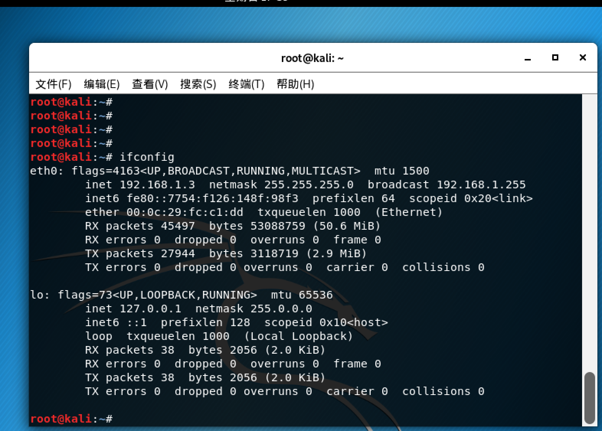Image resolution: width=602 pixels, height=431 pixels.
Task: Click scopeid 0x10<host> text
Action: (326, 322)
